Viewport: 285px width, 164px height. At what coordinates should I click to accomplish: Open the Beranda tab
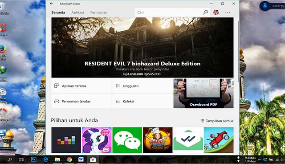[x=58, y=12]
